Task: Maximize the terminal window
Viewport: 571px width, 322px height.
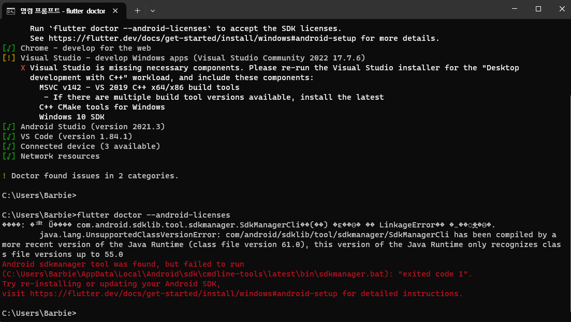Action: point(538,9)
